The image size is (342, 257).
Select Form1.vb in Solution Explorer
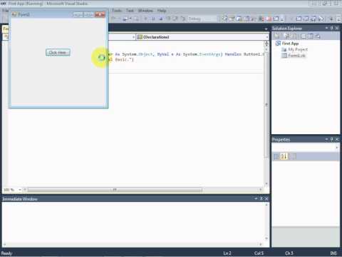coord(296,56)
